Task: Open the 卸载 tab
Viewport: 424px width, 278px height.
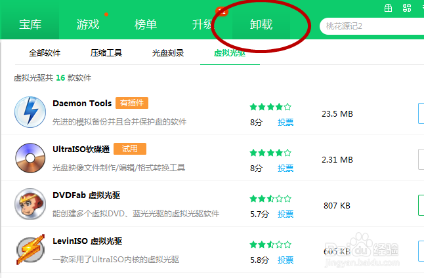Action: [261, 24]
